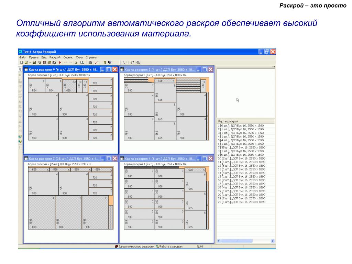This screenshot has width=352, height=264.
Task: Select list row '9 [6 шт.], ДСП Бук 16'
Action: 245,155
